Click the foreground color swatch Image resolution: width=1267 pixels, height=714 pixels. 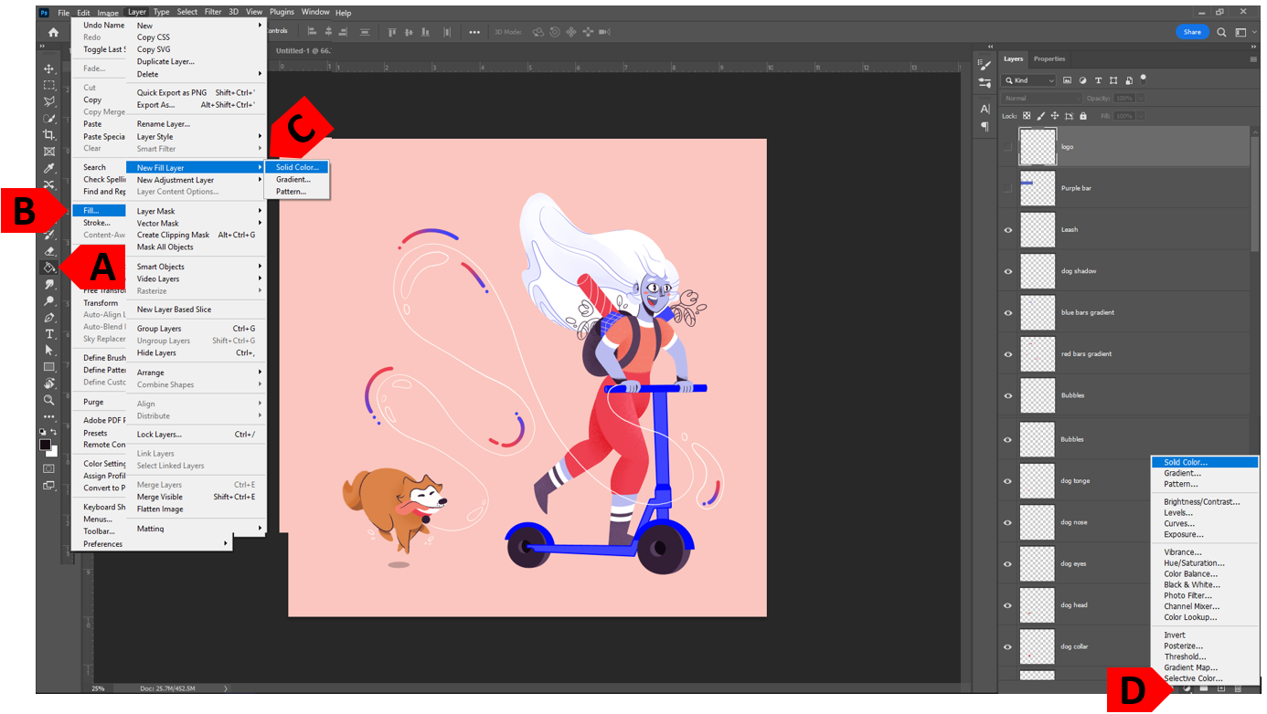point(45,445)
